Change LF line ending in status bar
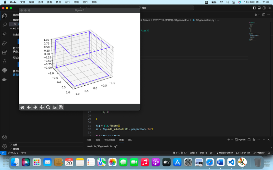Image resolution: width=273 pixels, height=170 pixels. [x=211, y=153]
